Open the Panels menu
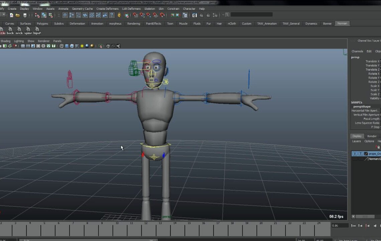 click(x=57, y=41)
